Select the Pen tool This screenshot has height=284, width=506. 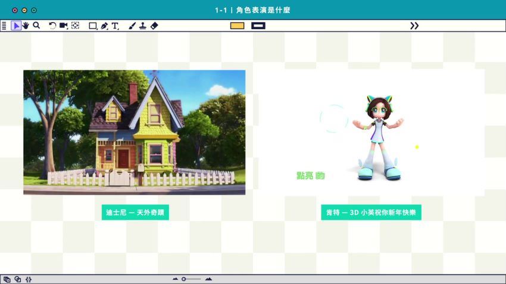coord(104,26)
